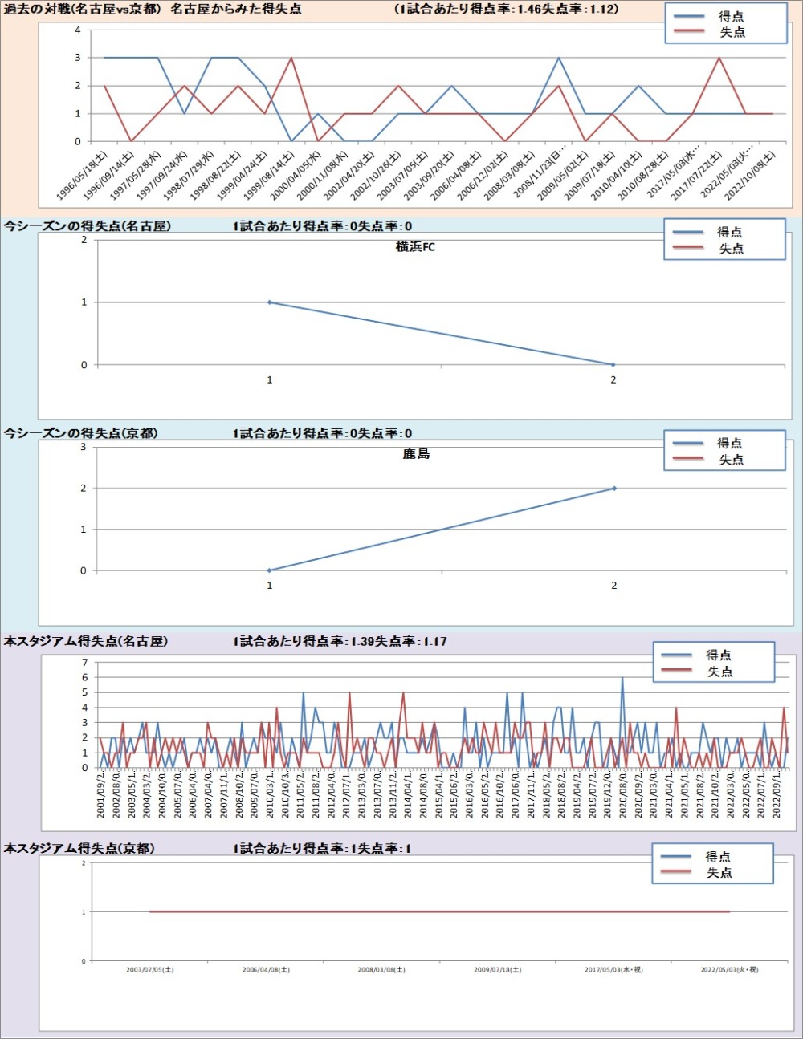This screenshot has width=803, height=1039.
Task: Click 2006/04/08(土) axis label in bottom chart
Action: coord(266,970)
